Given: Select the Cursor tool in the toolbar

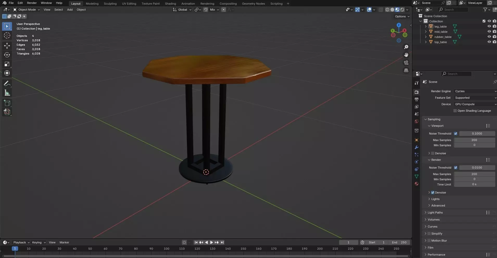Looking at the screenshot, I should (7, 35).
